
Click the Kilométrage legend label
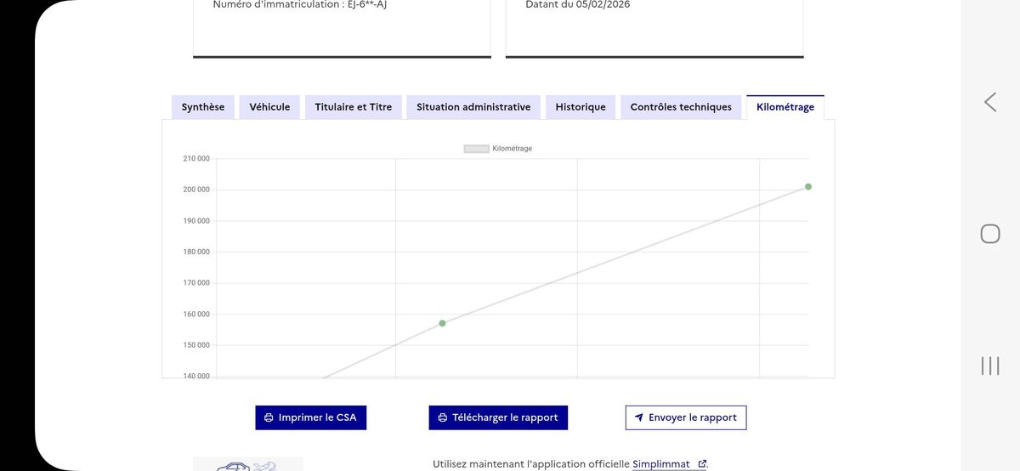click(x=513, y=149)
